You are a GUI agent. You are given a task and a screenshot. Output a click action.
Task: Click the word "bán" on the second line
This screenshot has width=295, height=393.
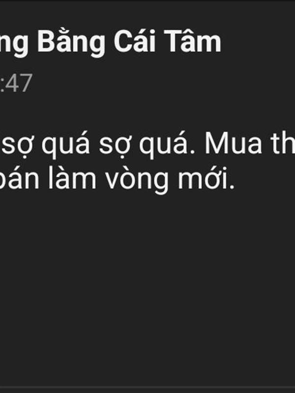[x=19, y=178]
